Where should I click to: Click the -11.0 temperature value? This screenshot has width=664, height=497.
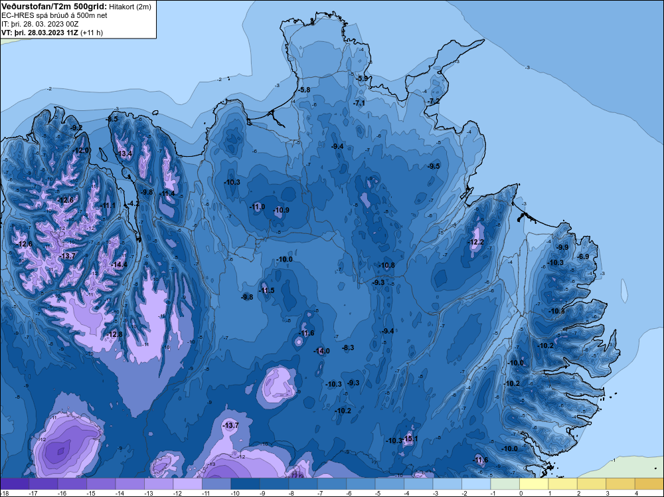pos(257,207)
